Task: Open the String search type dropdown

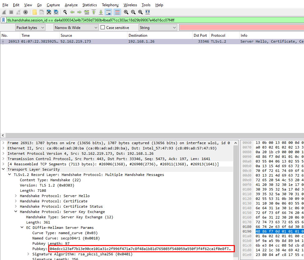Action: tap(158, 27)
